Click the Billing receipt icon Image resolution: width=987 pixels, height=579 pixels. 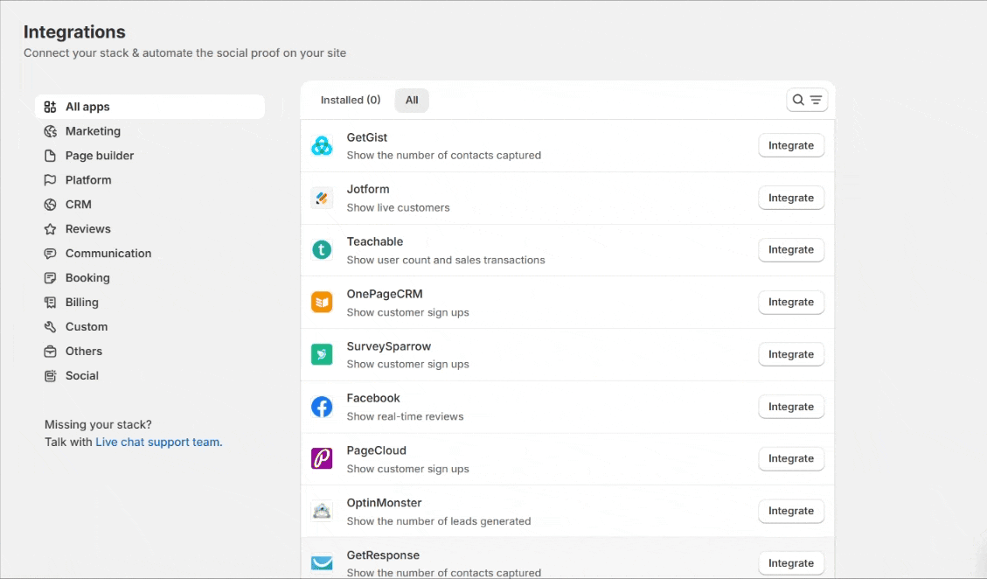click(x=51, y=303)
